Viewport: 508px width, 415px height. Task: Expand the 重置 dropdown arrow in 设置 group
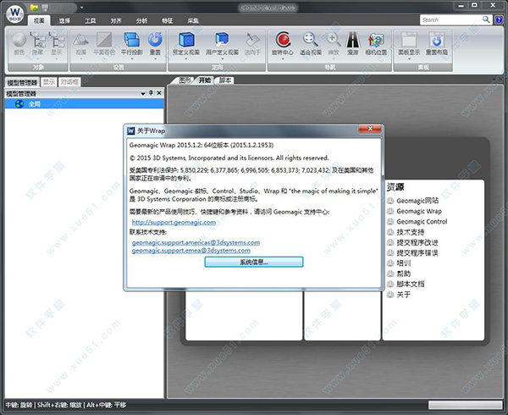tap(155, 59)
